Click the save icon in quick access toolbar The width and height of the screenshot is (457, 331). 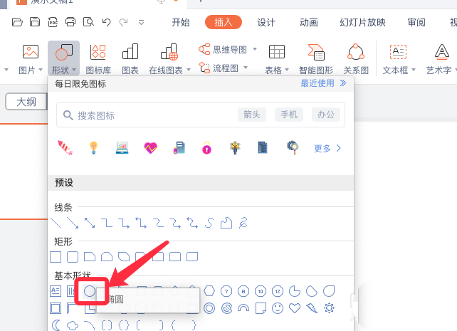coord(35,23)
